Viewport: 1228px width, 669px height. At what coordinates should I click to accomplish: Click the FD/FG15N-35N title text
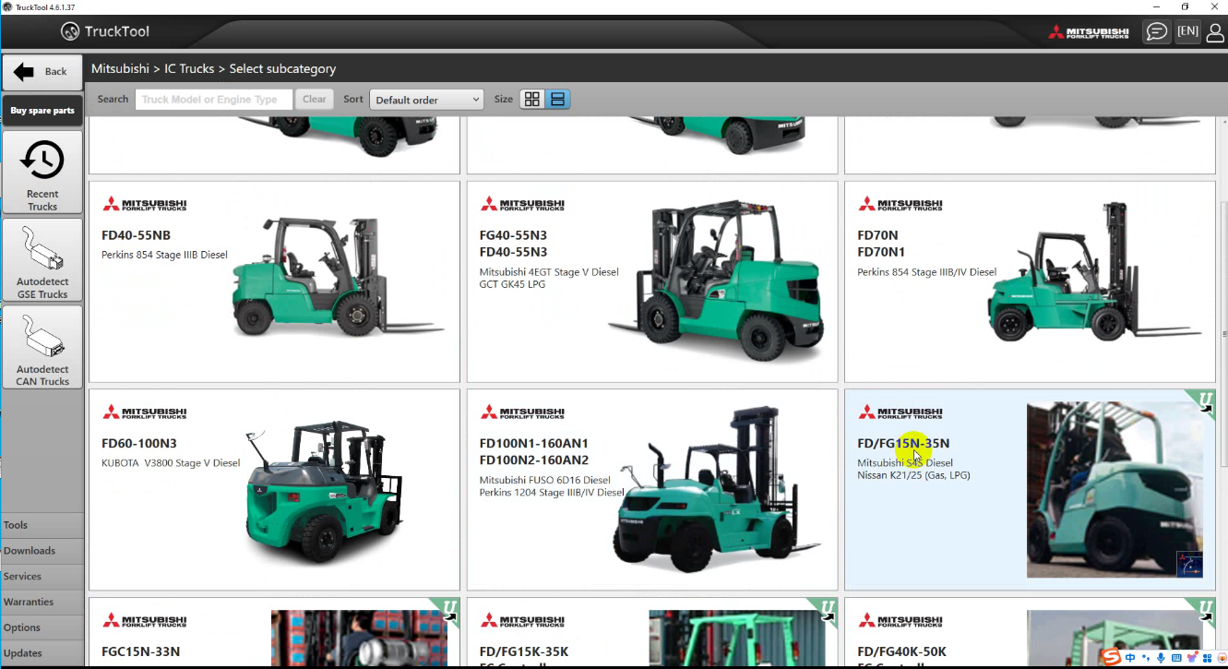click(903, 443)
